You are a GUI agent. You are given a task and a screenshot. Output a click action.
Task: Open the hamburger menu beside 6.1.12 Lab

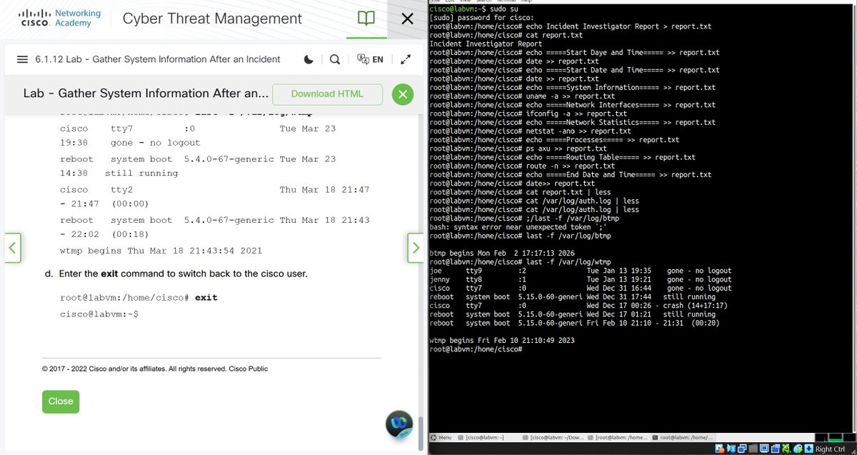[x=22, y=59]
